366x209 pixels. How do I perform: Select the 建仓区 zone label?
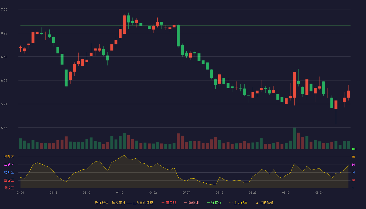(x=9, y=180)
